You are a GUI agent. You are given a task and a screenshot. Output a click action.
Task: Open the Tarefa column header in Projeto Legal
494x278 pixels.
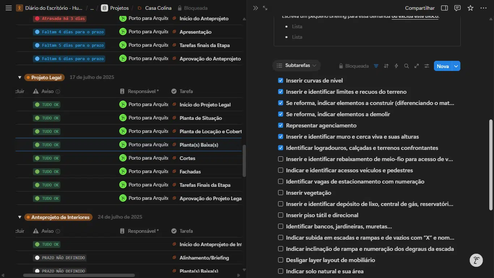(x=182, y=92)
